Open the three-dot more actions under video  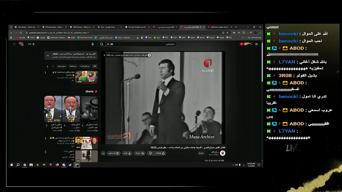(103, 153)
